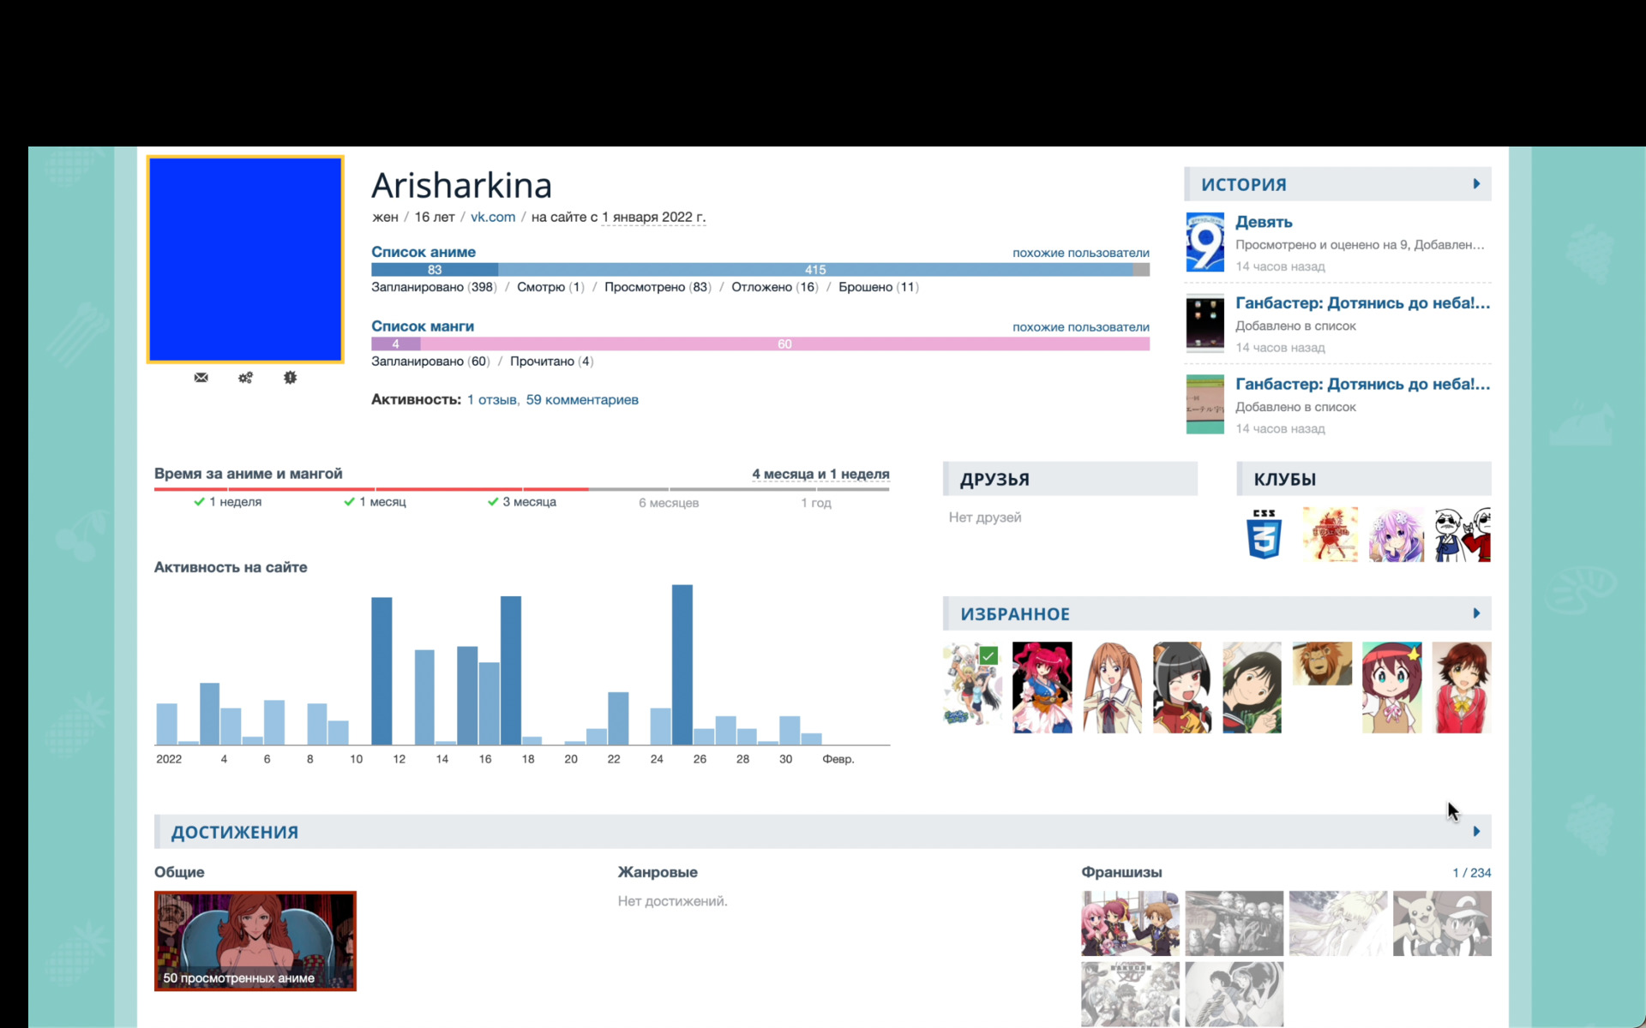This screenshot has height=1028, width=1646.
Task: Open the rage-face meme club icon
Action: point(1463,535)
